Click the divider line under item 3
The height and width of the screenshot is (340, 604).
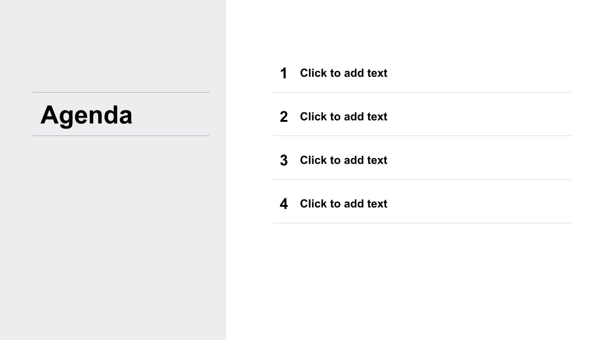pos(421,179)
